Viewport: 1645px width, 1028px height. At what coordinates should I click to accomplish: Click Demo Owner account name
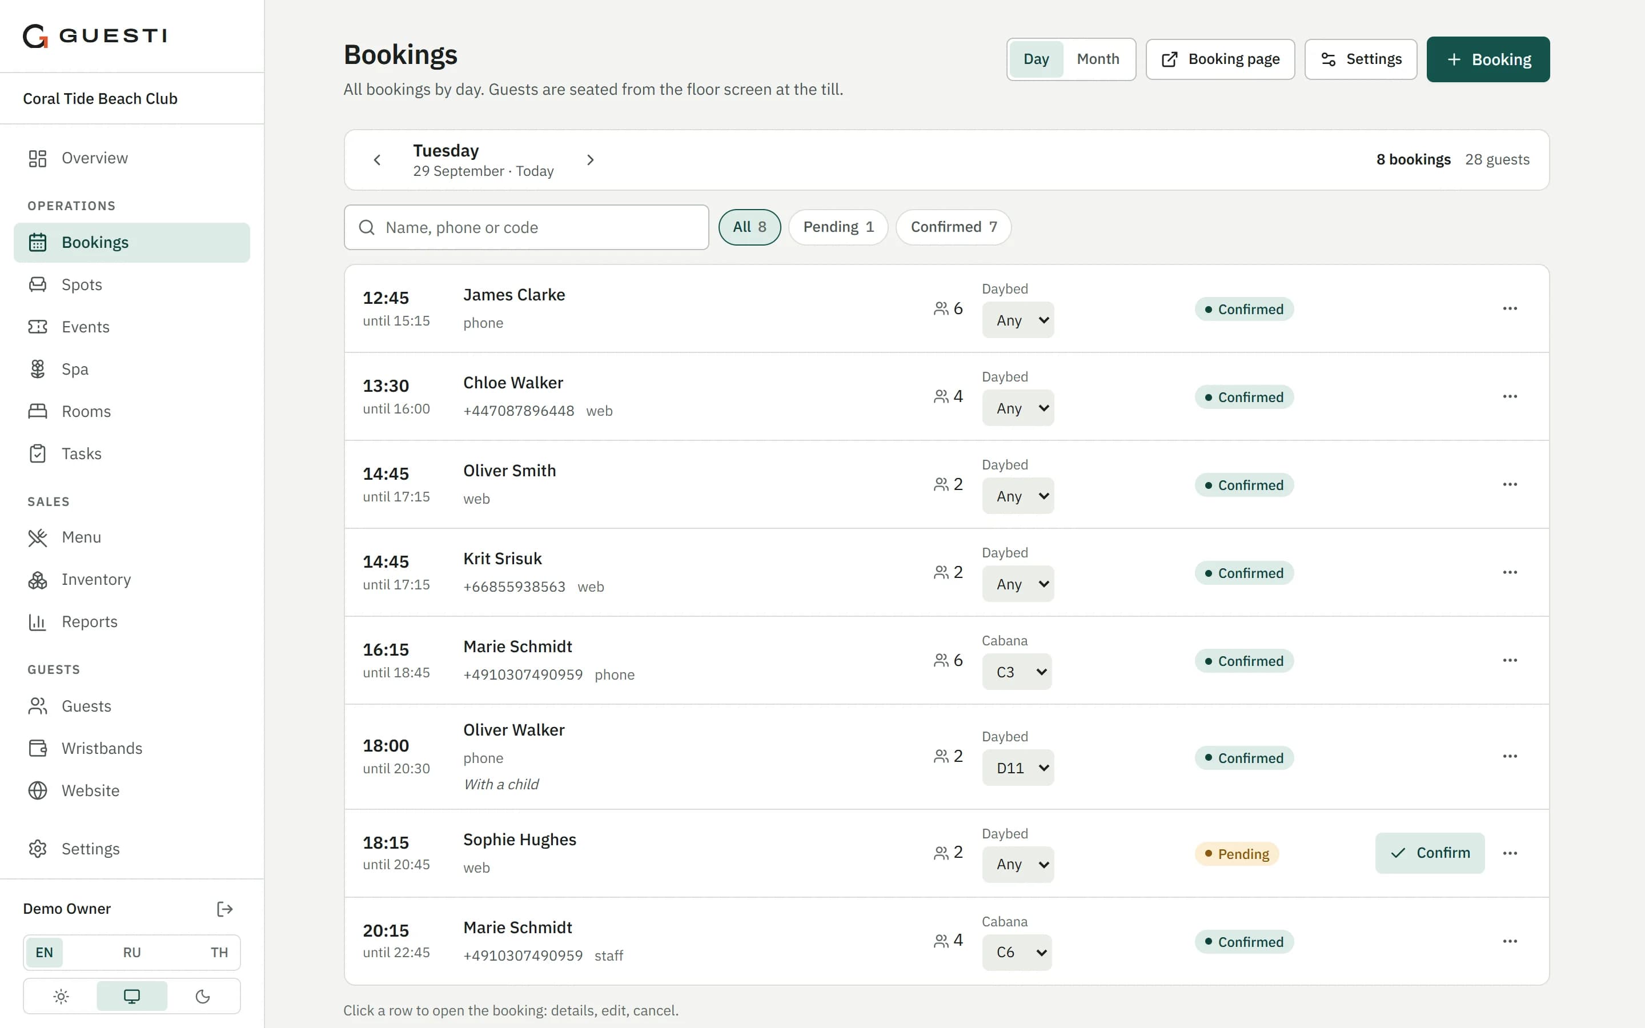pyautogui.click(x=67, y=909)
